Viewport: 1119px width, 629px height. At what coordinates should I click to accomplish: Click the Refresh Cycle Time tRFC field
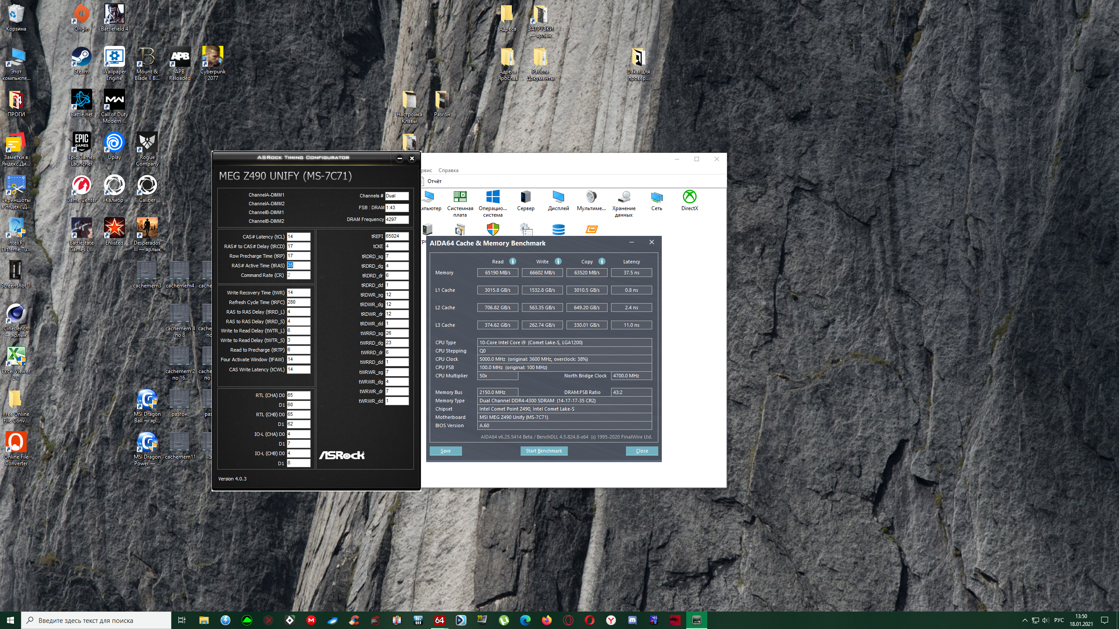[299, 302]
